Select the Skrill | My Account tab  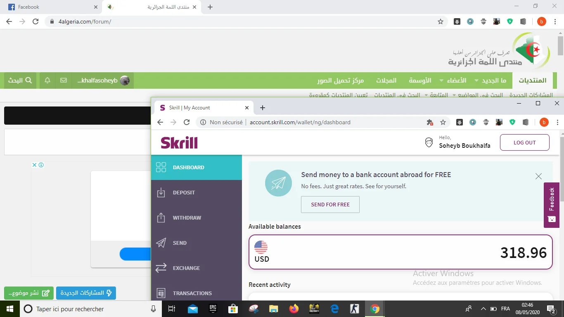(x=204, y=108)
